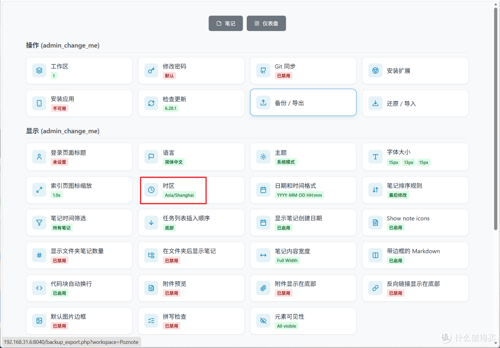Click the hash icon for 显示文件夹笔记数量
This screenshot has height=348, width=500.
(x=39, y=255)
